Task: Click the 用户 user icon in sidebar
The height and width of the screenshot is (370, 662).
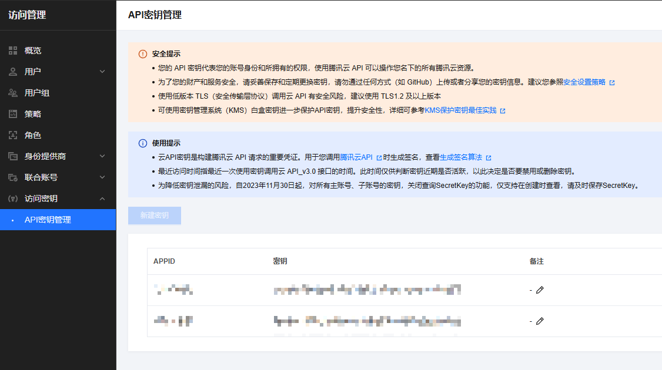Action: tap(13, 72)
